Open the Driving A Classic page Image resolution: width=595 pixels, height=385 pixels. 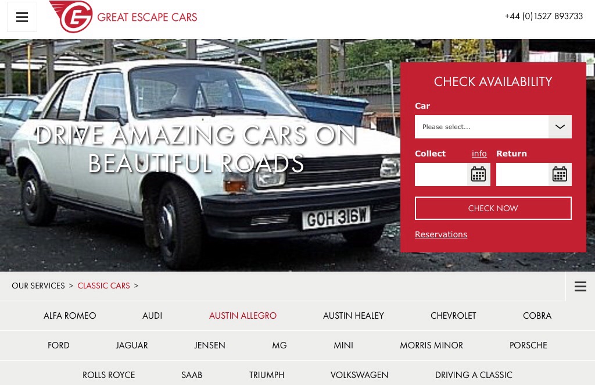tap(474, 375)
